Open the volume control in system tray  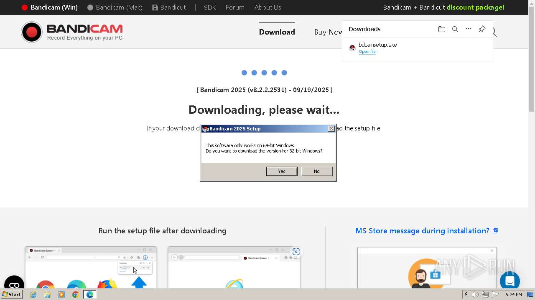475,295
